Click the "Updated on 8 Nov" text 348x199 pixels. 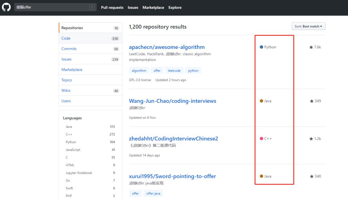pos(142,117)
